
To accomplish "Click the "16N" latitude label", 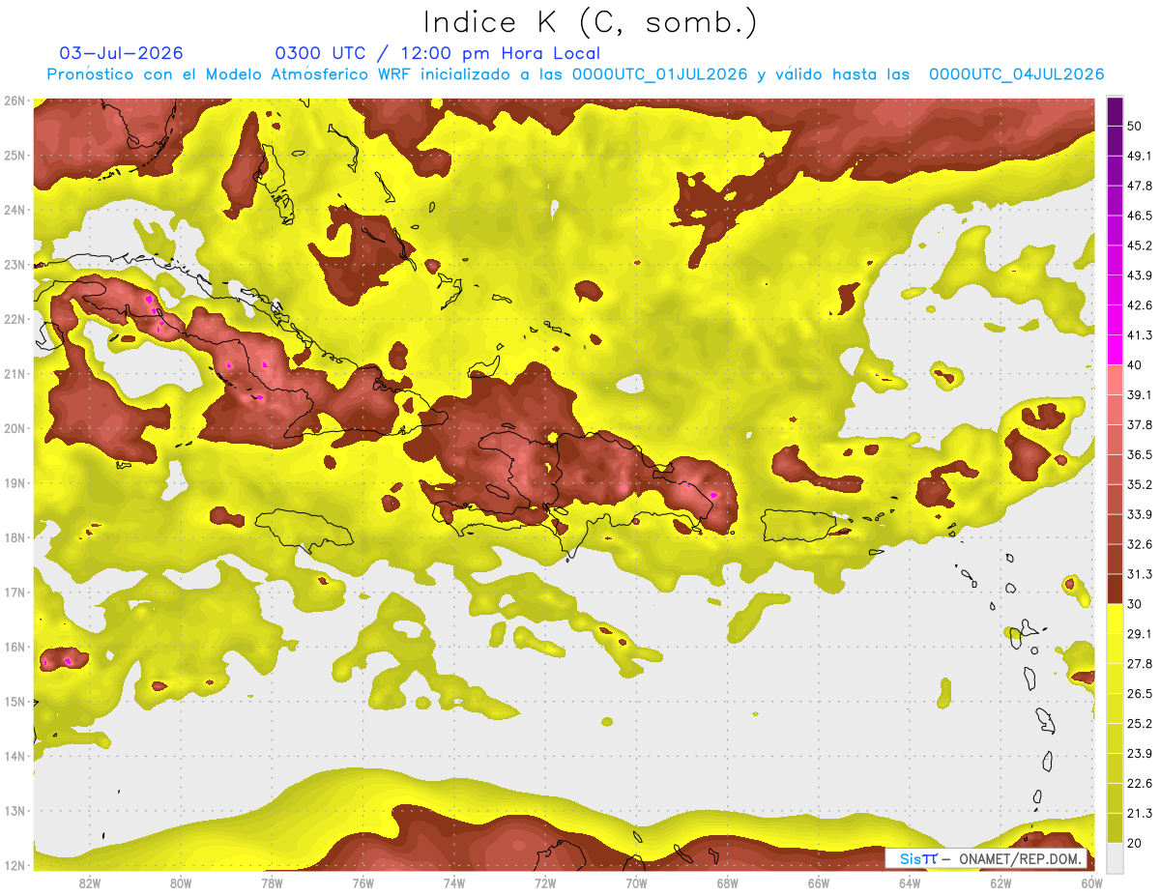I will 14,647.
